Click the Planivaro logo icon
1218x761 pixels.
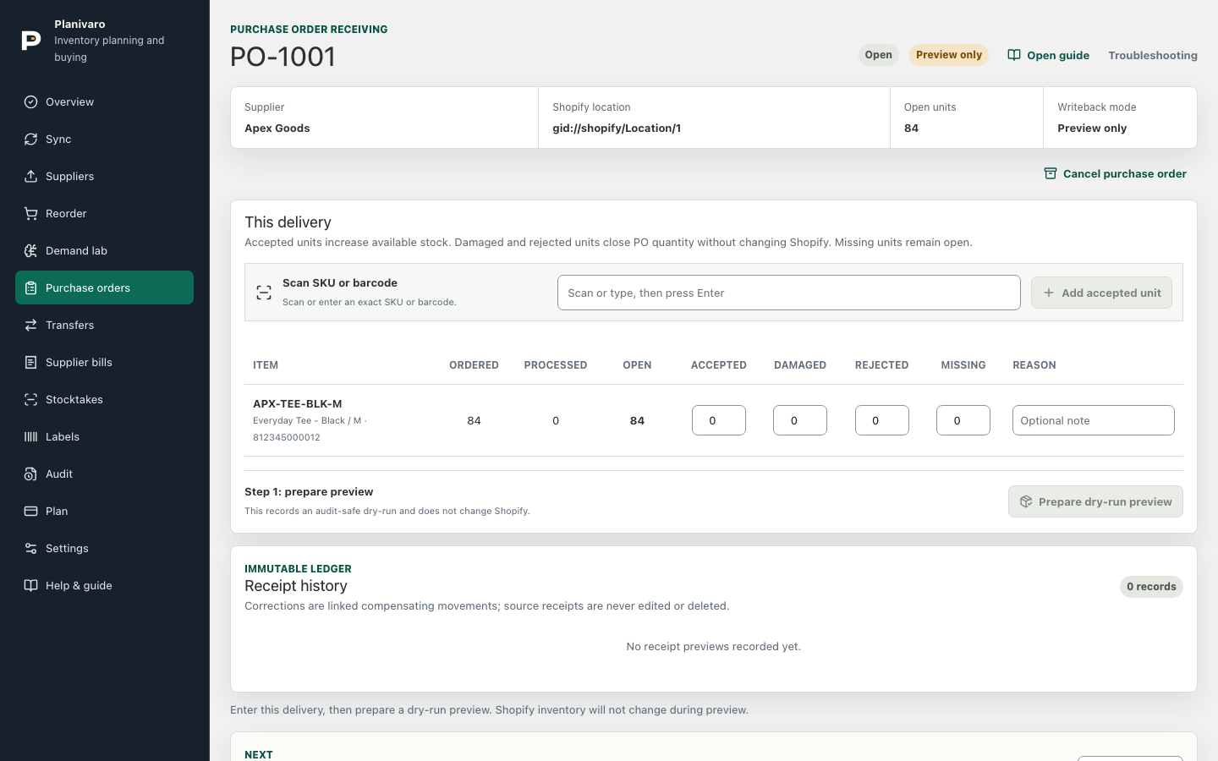(x=30, y=40)
